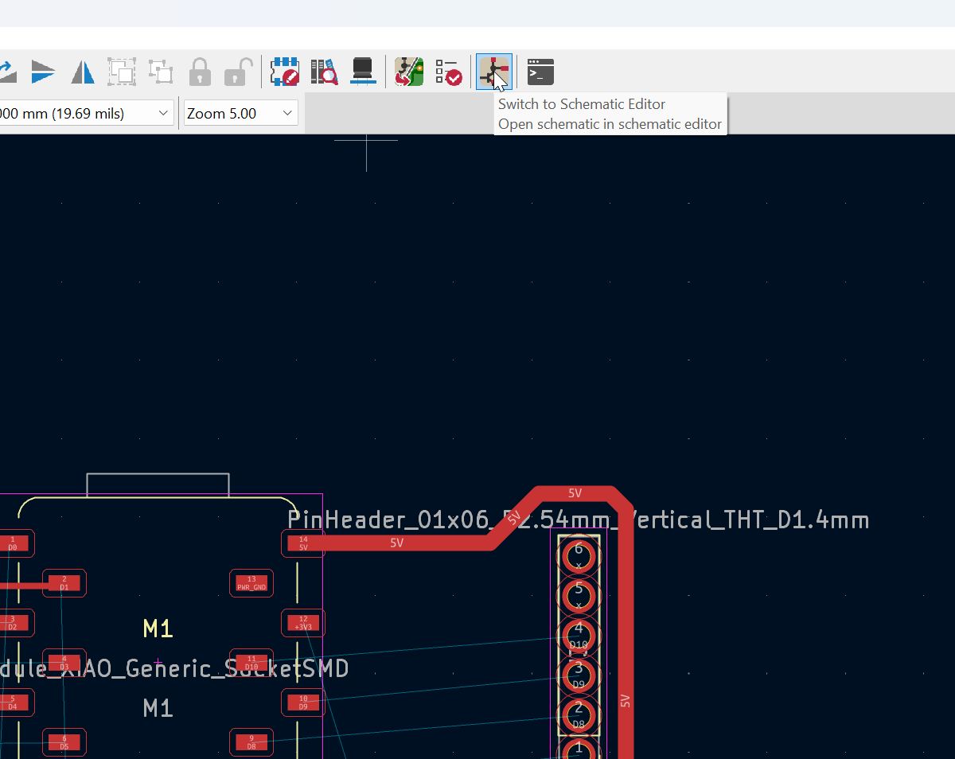Screen dimensions: 955x759
Task: Open the scripting console
Action: [x=540, y=72]
